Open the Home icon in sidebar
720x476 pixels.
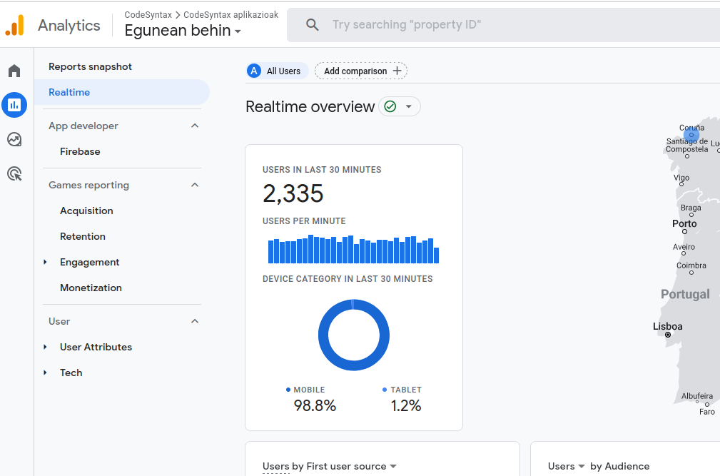click(14, 71)
